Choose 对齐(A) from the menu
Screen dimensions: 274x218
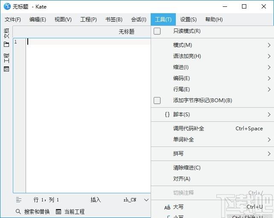(x=212, y=179)
